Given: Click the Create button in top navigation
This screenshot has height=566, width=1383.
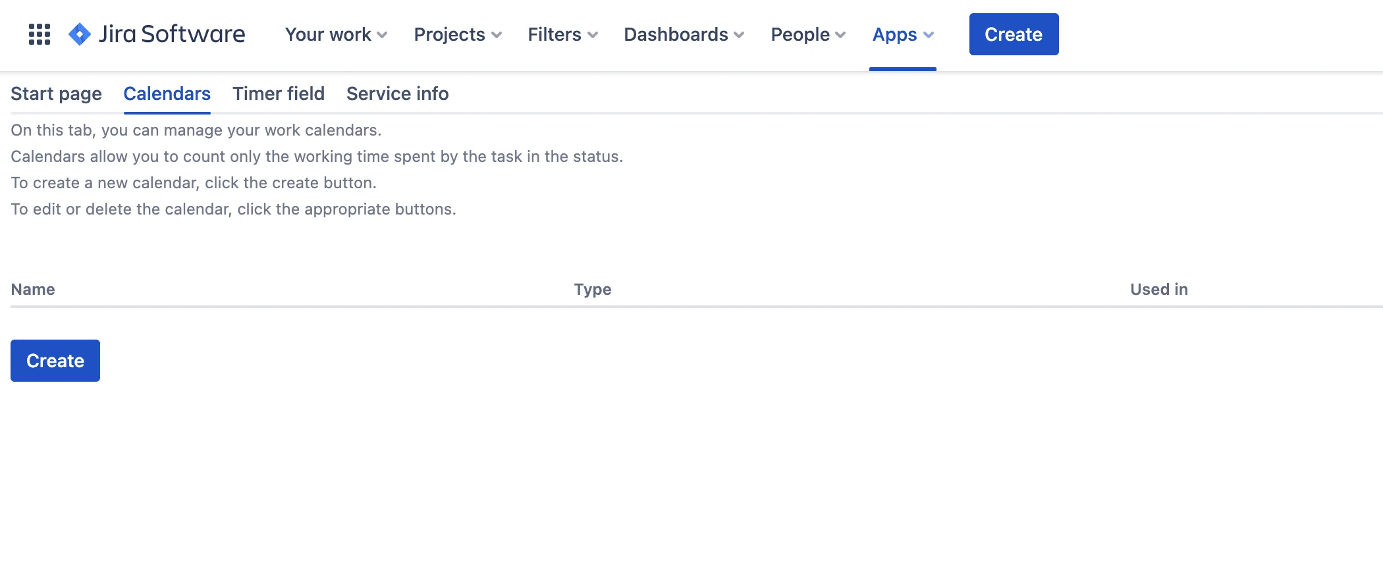Looking at the screenshot, I should click(1014, 34).
